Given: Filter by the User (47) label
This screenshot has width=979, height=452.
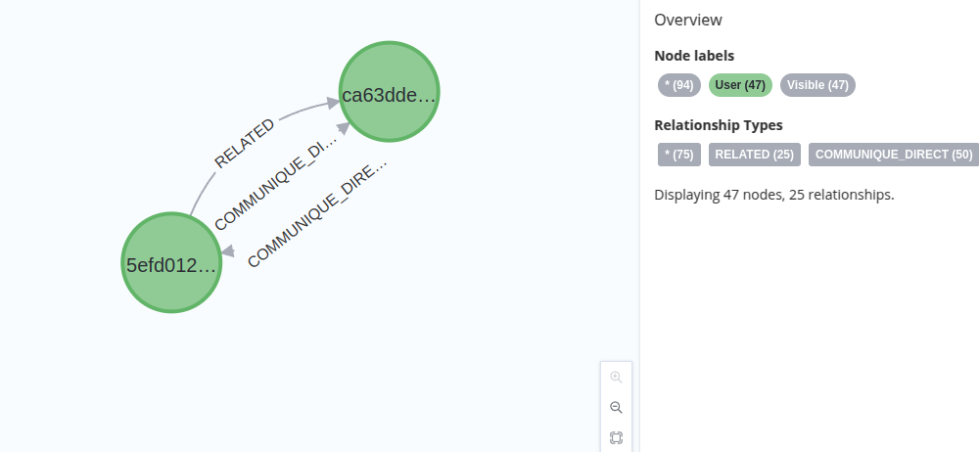Looking at the screenshot, I should pyautogui.click(x=740, y=85).
